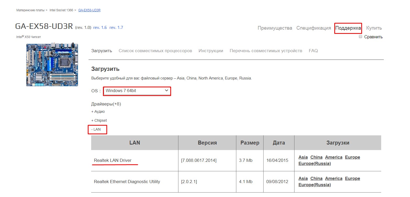Screen dimensions: 410x197
Task: Download Ethernet Diagnostic Utility from Europe(Russia) server
Action: pos(315,185)
